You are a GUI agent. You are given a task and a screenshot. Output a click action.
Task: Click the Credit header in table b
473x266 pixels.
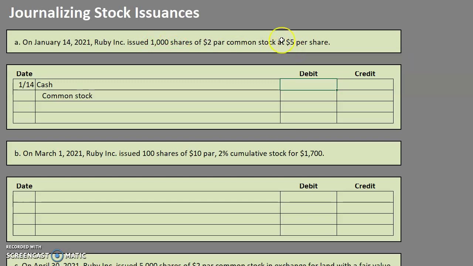(x=365, y=186)
